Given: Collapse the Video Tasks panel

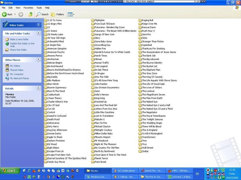Looking at the screenshot, I should click(x=39, y=25).
